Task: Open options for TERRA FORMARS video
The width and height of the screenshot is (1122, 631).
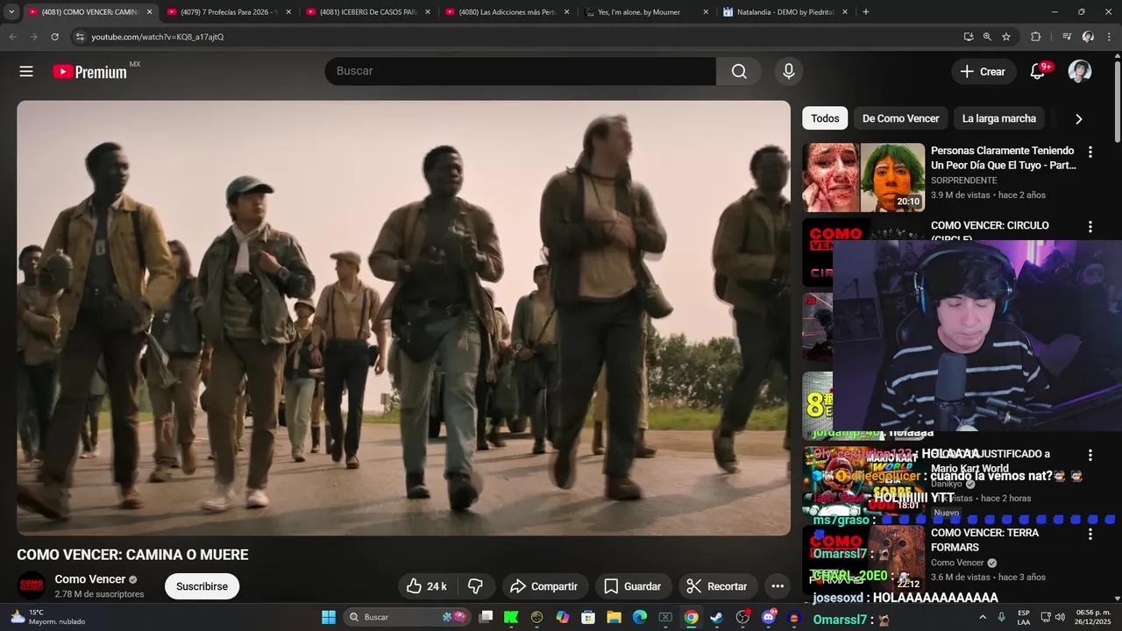Action: pos(1090,534)
